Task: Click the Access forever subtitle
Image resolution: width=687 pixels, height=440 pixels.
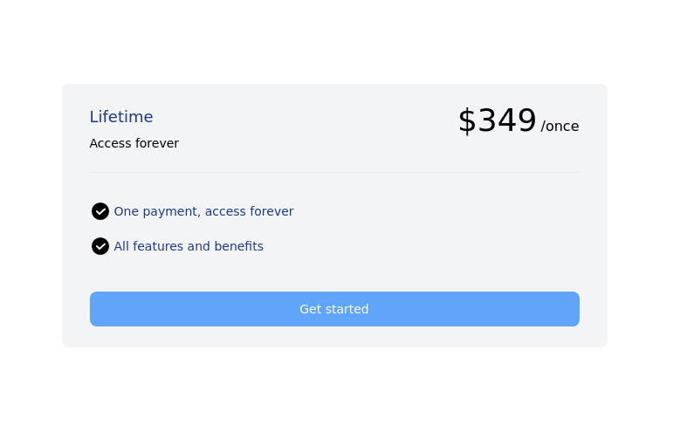Action: point(134,143)
